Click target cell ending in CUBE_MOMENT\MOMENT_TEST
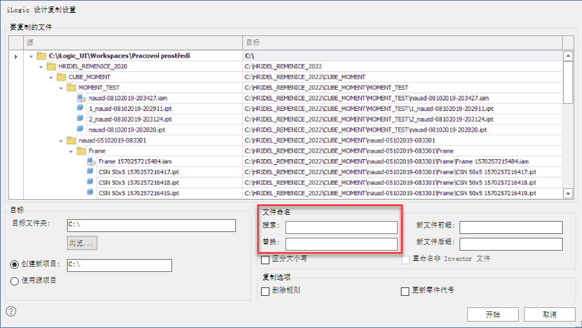Image resolution: width=582 pixels, height=328 pixels. [x=403, y=88]
